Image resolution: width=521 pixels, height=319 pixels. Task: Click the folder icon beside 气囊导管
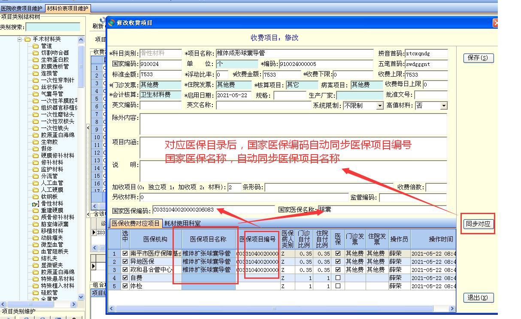pyautogui.click(x=36, y=94)
